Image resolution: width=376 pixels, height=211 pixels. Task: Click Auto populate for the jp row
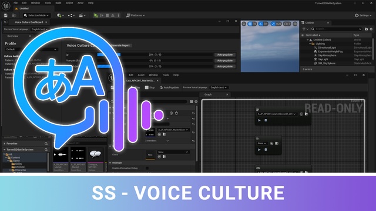click(224, 55)
